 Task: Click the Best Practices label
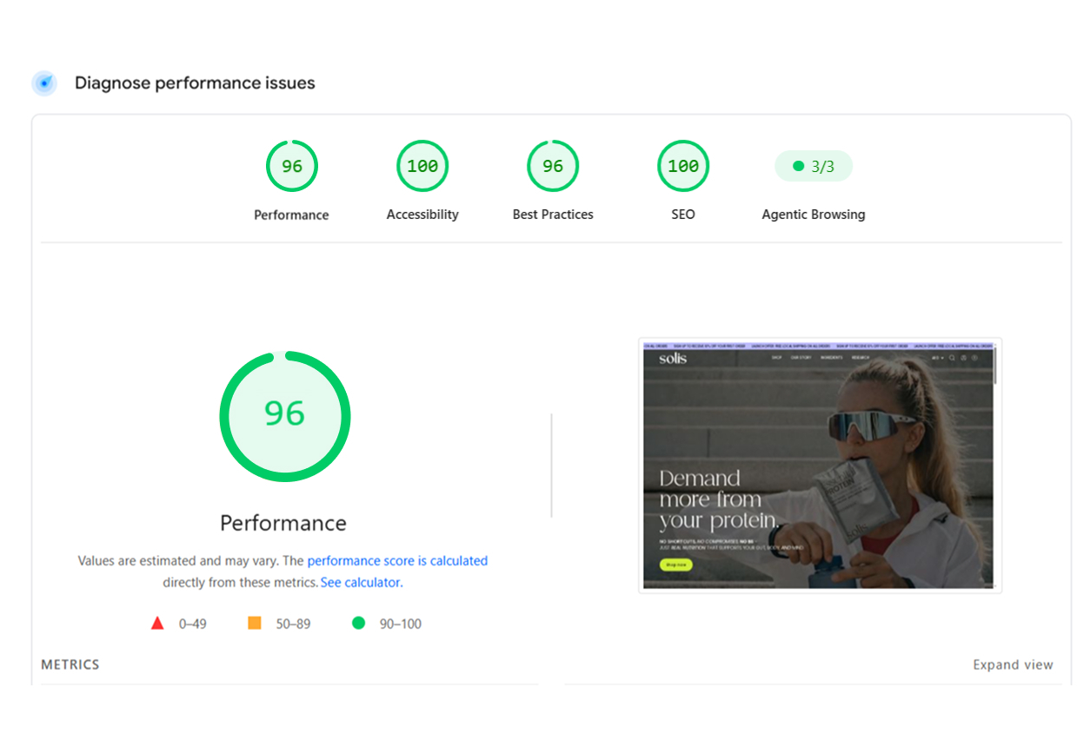click(553, 215)
